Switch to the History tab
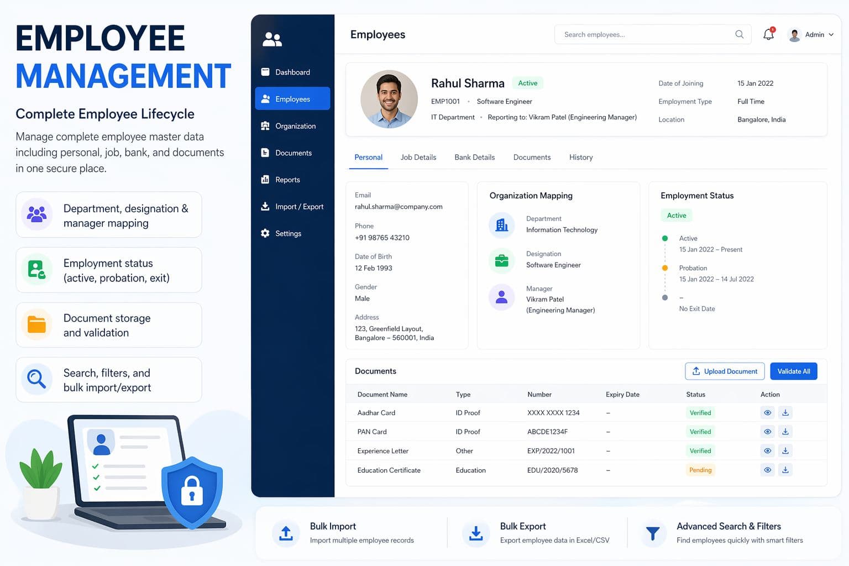This screenshot has height=566, width=849. pyautogui.click(x=581, y=158)
